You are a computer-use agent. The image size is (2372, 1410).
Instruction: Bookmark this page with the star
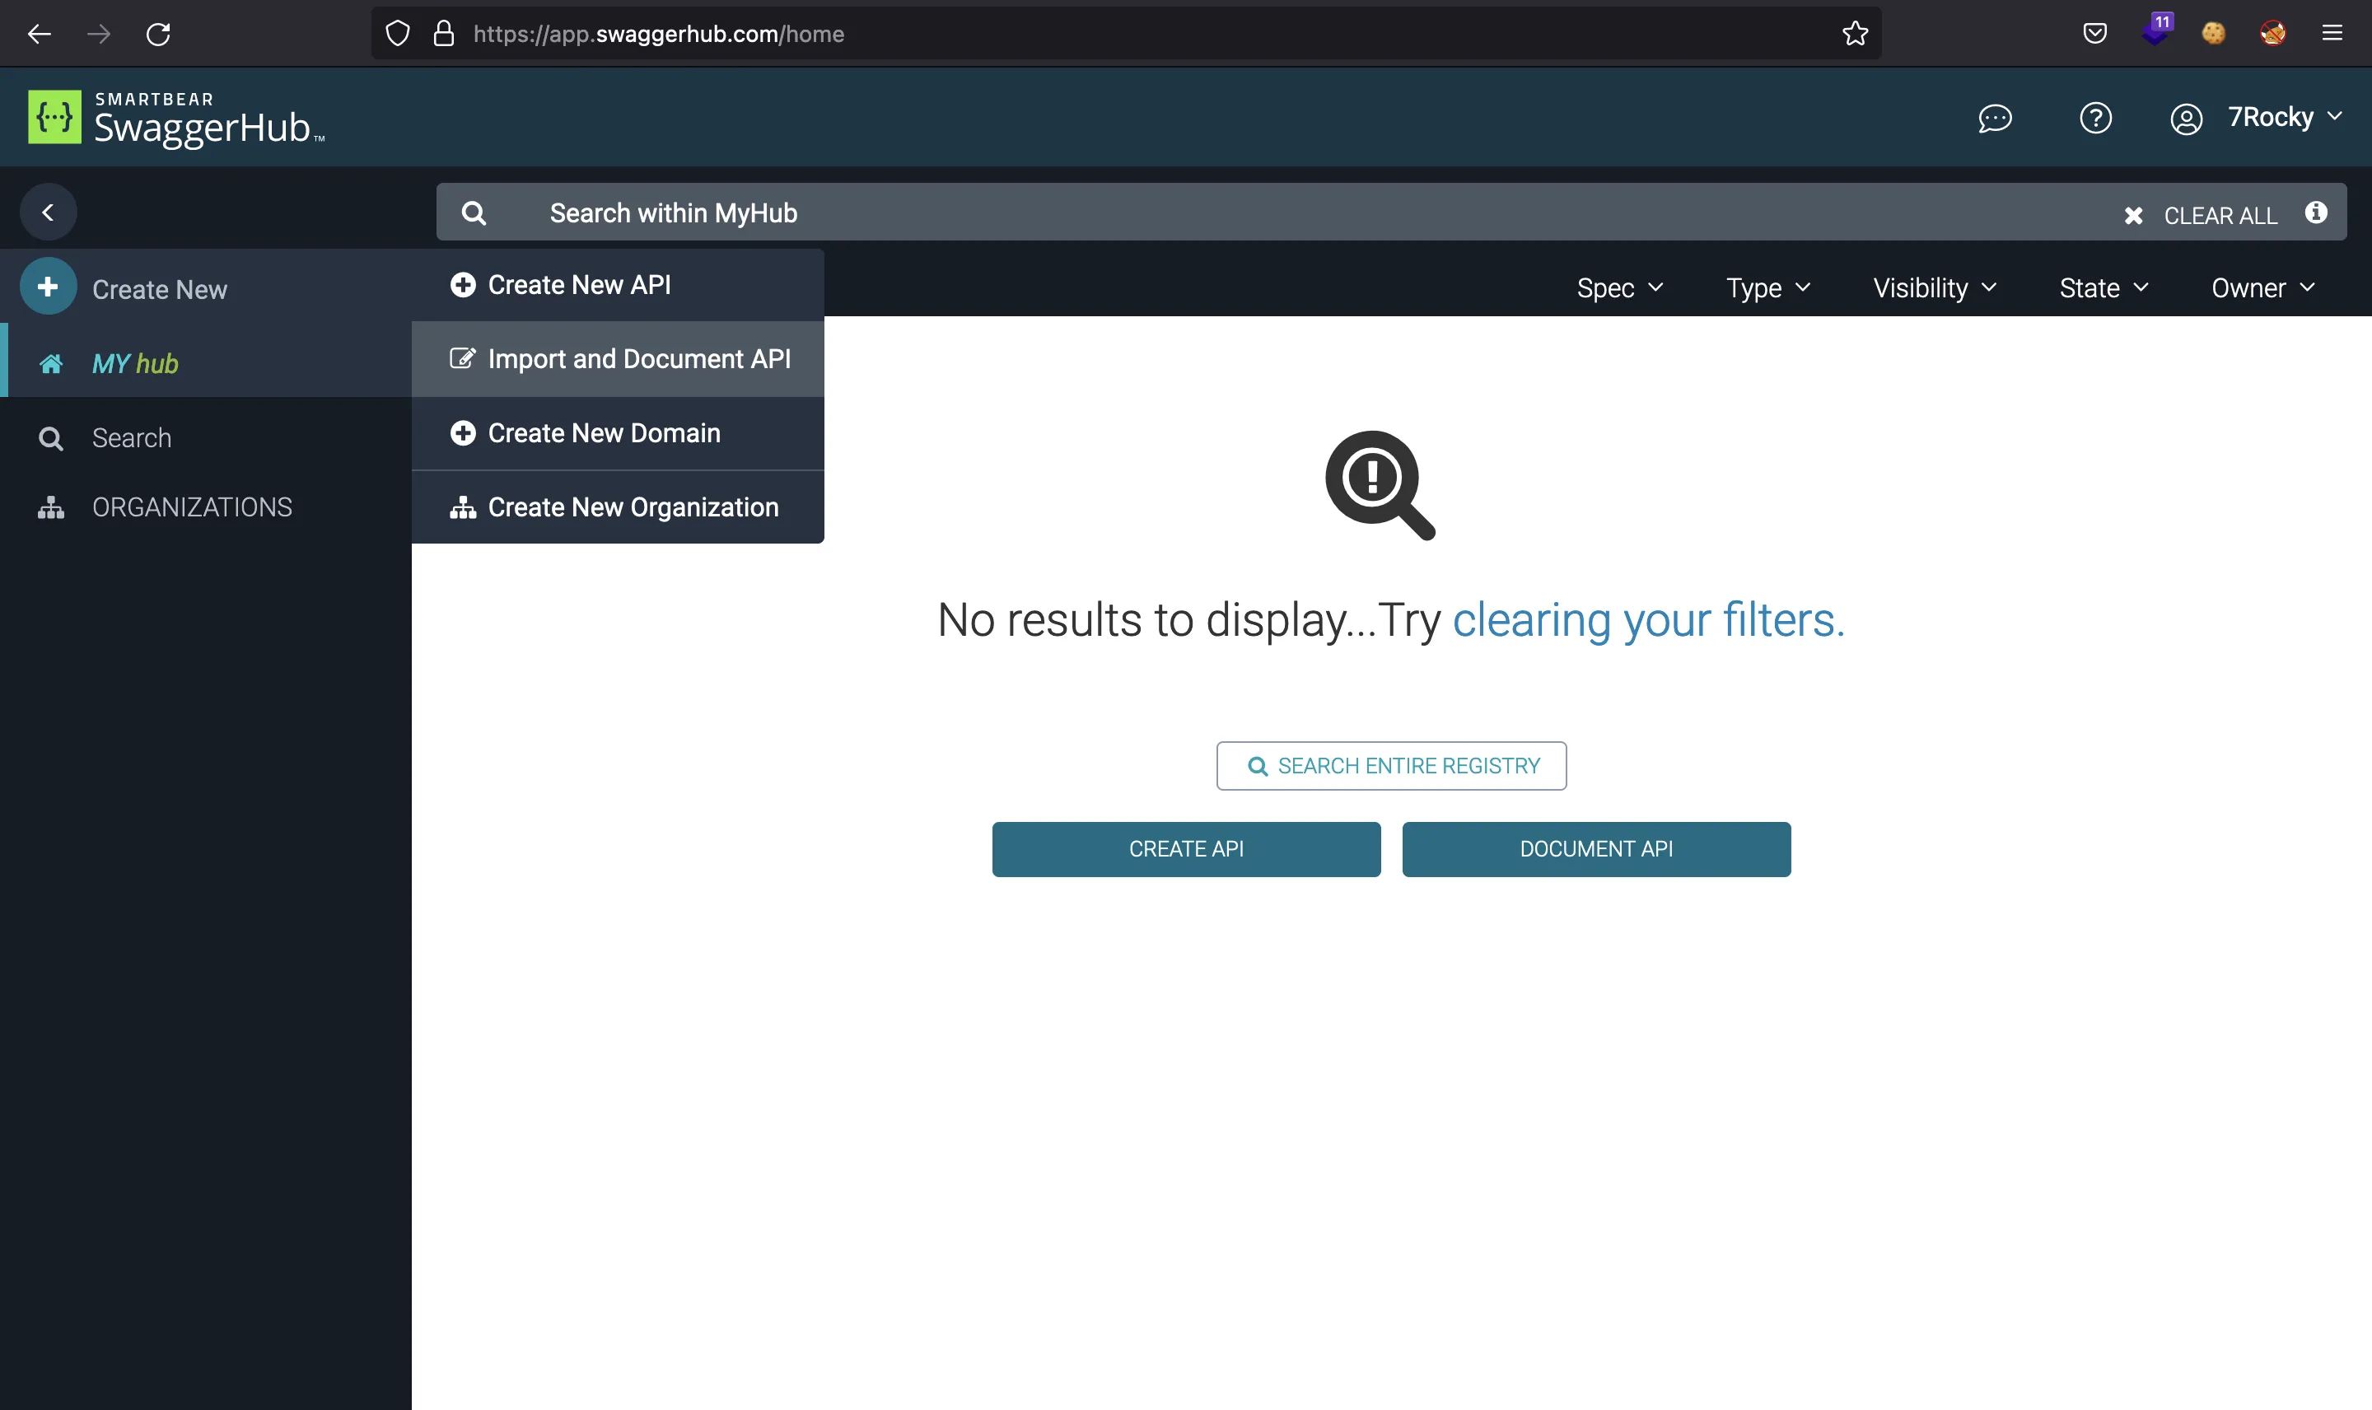pos(1856,35)
